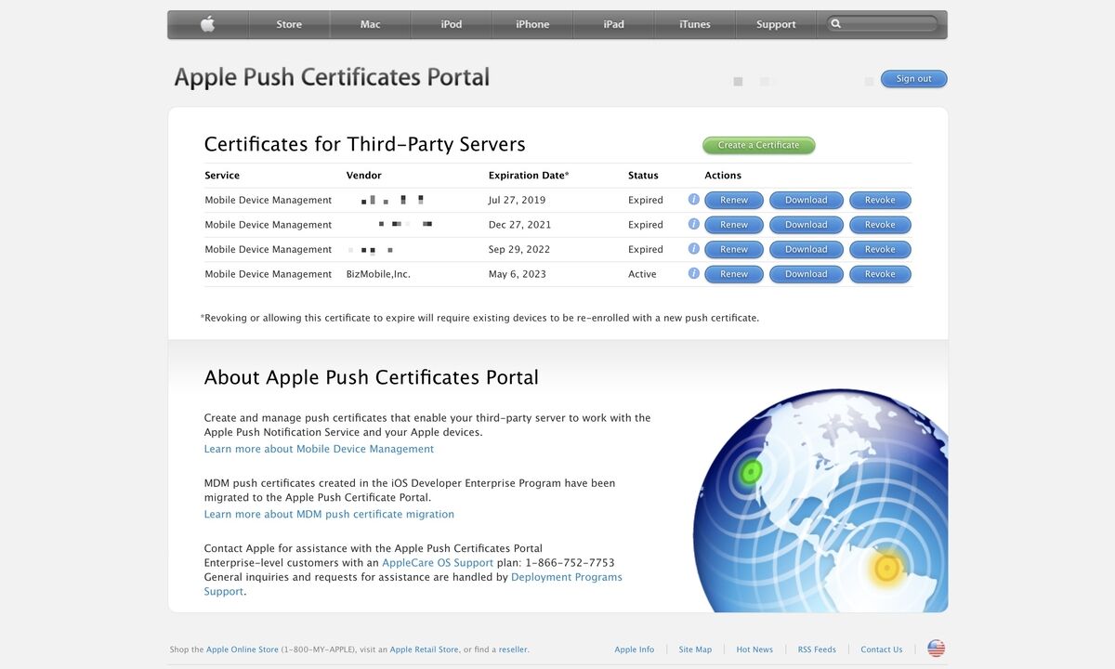Open the Store tab
1115x669 pixels.
coord(289,24)
